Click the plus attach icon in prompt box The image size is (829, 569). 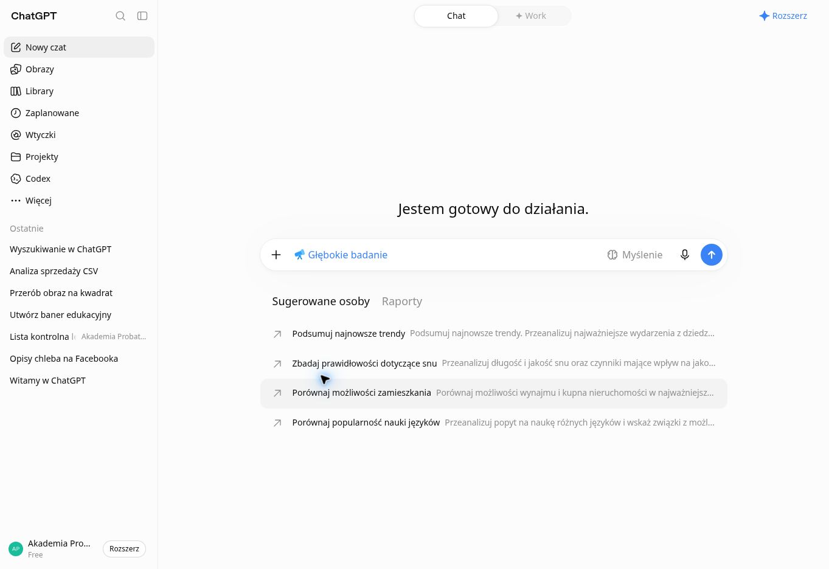click(276, 255)
